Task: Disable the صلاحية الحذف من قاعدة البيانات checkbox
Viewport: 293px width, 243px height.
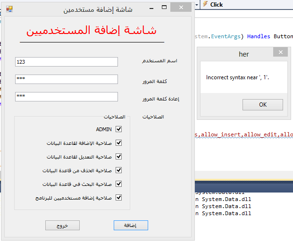Action: pos(118,170)
